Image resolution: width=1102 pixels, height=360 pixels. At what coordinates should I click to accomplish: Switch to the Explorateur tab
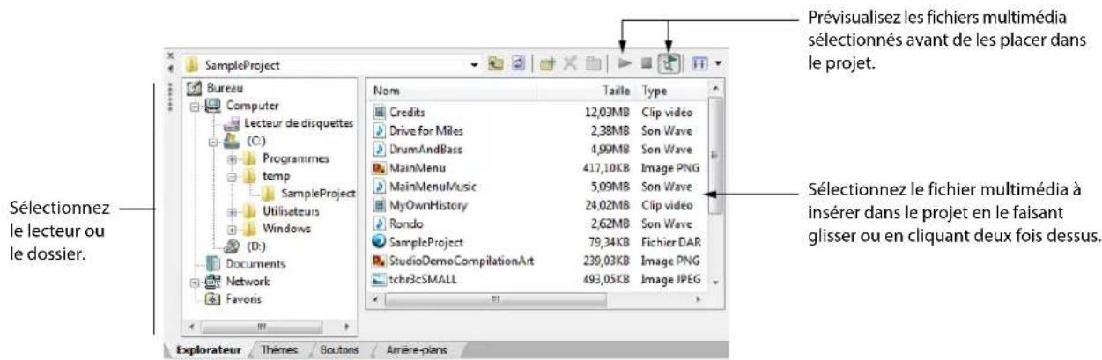tap(208, 349)
